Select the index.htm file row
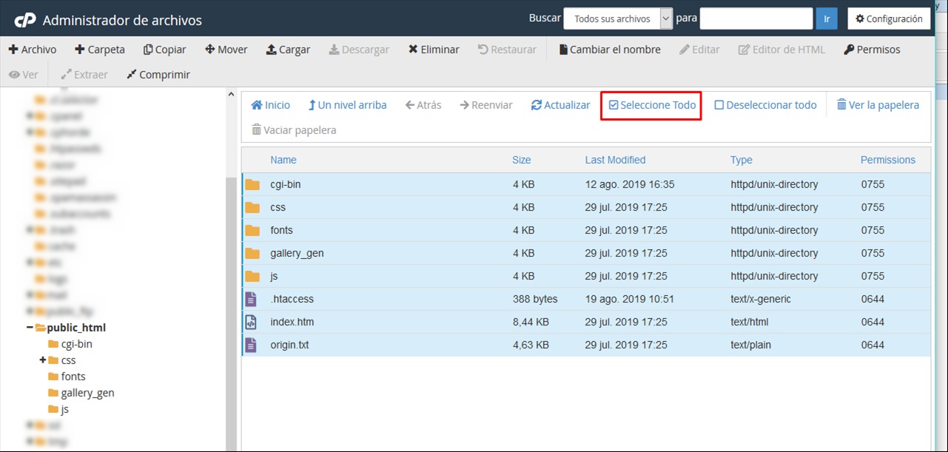The image size is (948, 452). 292,322
